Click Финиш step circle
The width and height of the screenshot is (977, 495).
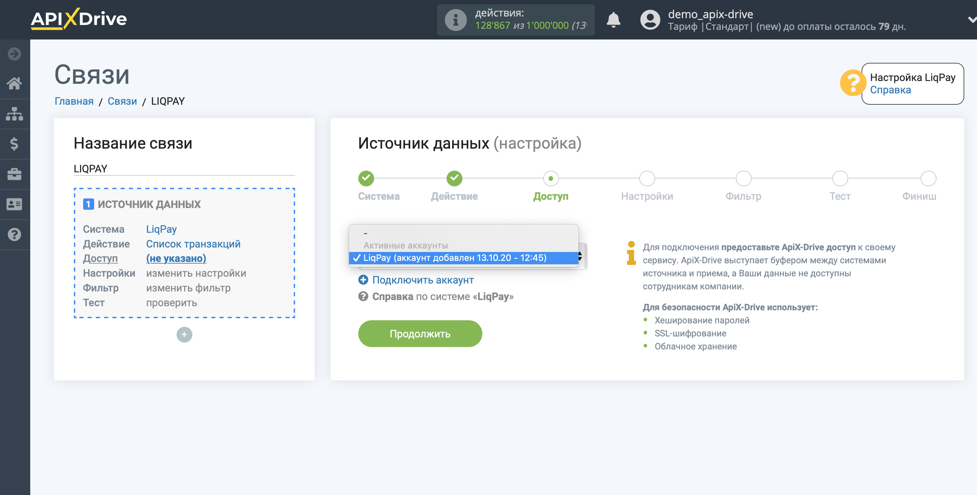[x=929, y=179]
